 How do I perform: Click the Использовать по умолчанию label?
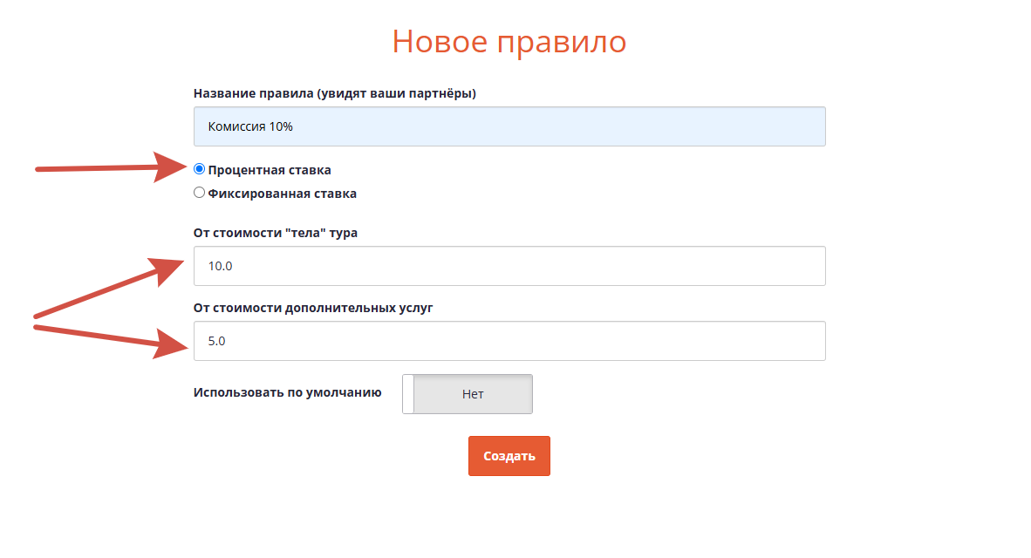point(287,392)
